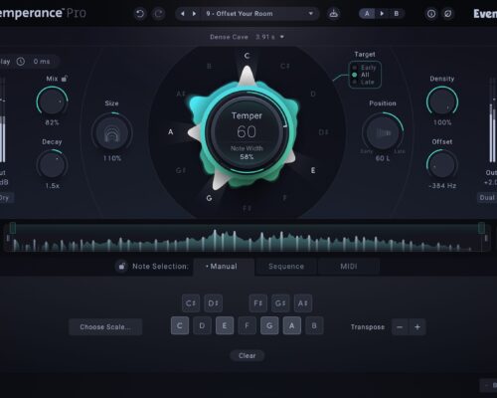
Task: Toggle the D# note key
Action: pyautogui.click(x=214, y=303)
